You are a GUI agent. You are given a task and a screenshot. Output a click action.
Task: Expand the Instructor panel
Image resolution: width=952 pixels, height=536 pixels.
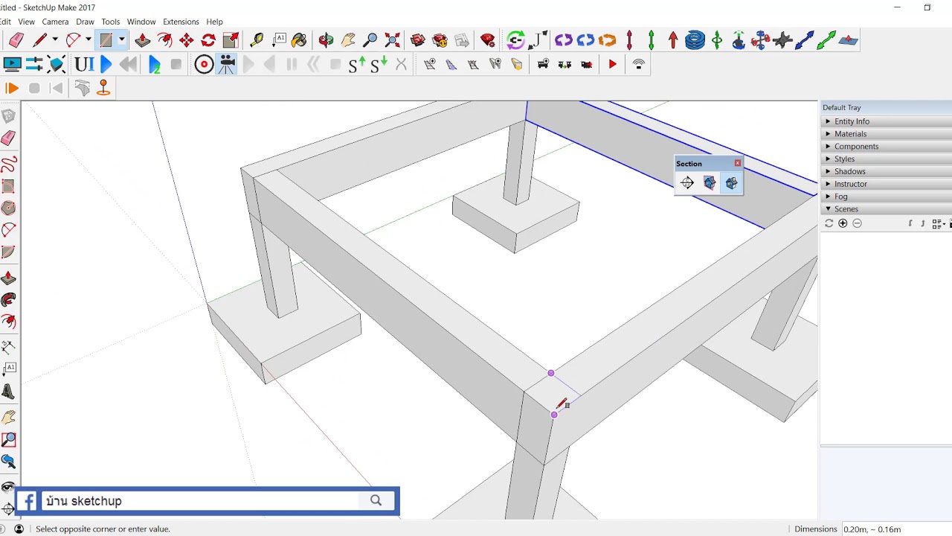[x=887, y=184]
